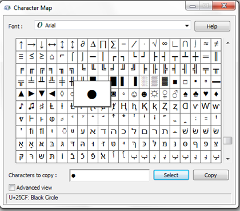Select the downwards arrow character
The width and height of the screenshot is (240, 211).
(42, 45)
